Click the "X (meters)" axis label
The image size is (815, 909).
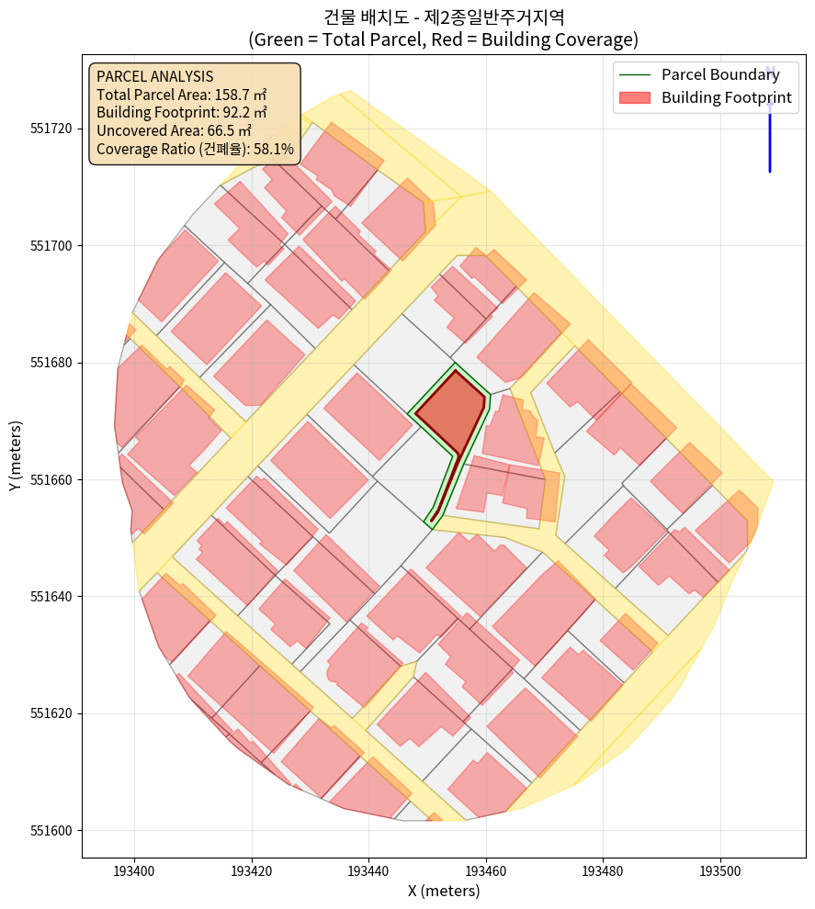[444, 891]
